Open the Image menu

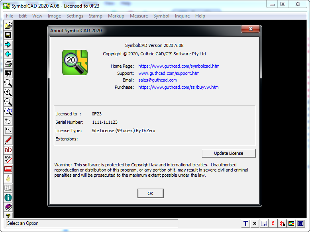54,16
